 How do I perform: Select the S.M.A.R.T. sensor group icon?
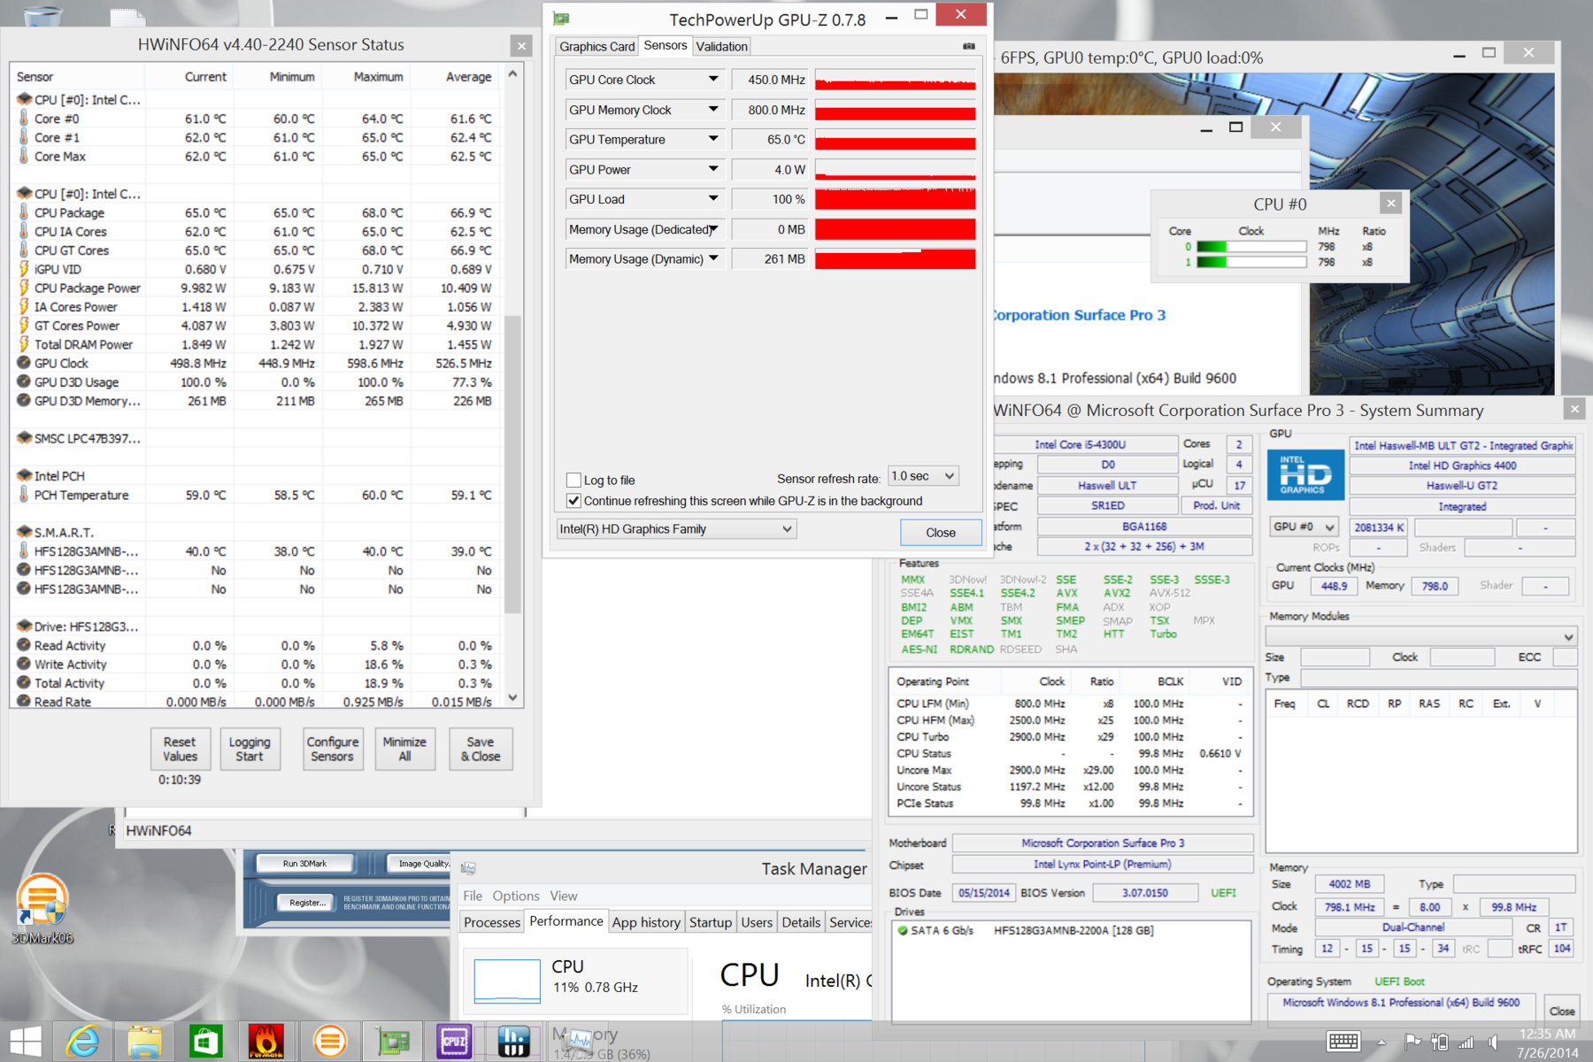24,532
